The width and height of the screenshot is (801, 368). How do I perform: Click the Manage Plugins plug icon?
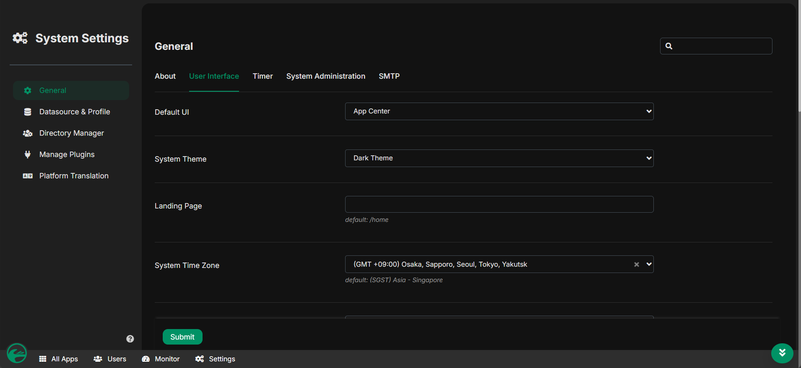[x=28, y=154]
